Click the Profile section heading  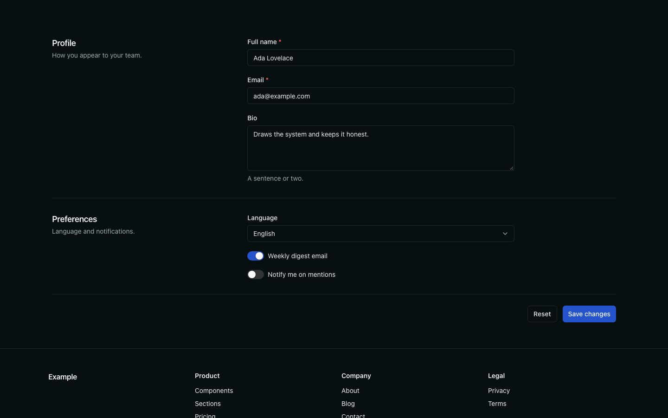tap(64, 43)
